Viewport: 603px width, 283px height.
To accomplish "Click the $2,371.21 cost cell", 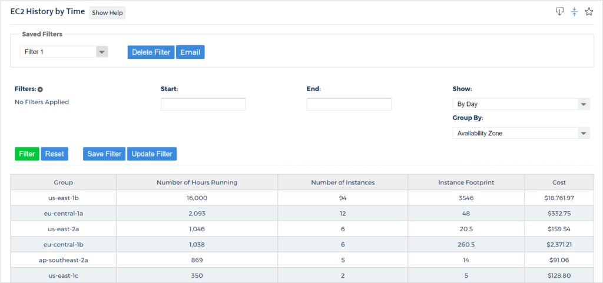I will click(559, 244).
